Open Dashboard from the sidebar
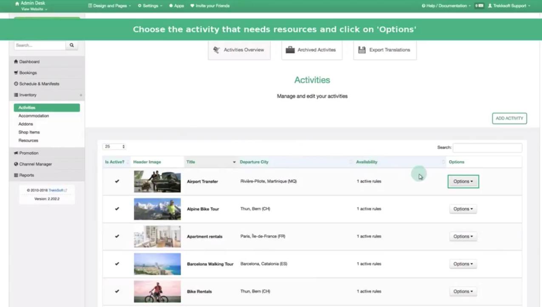Screen dimensions: 542x307 click(x=29, y=62)
